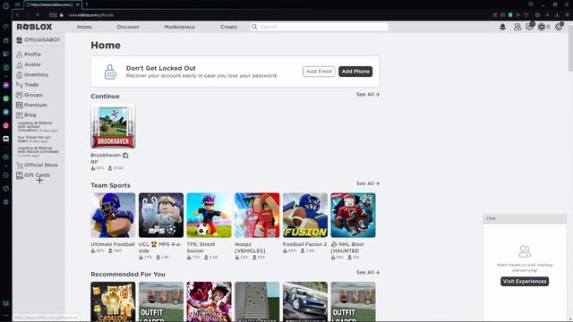573x322 pixels.
Task: Click the Official Store text link
Action: [41, 165]
